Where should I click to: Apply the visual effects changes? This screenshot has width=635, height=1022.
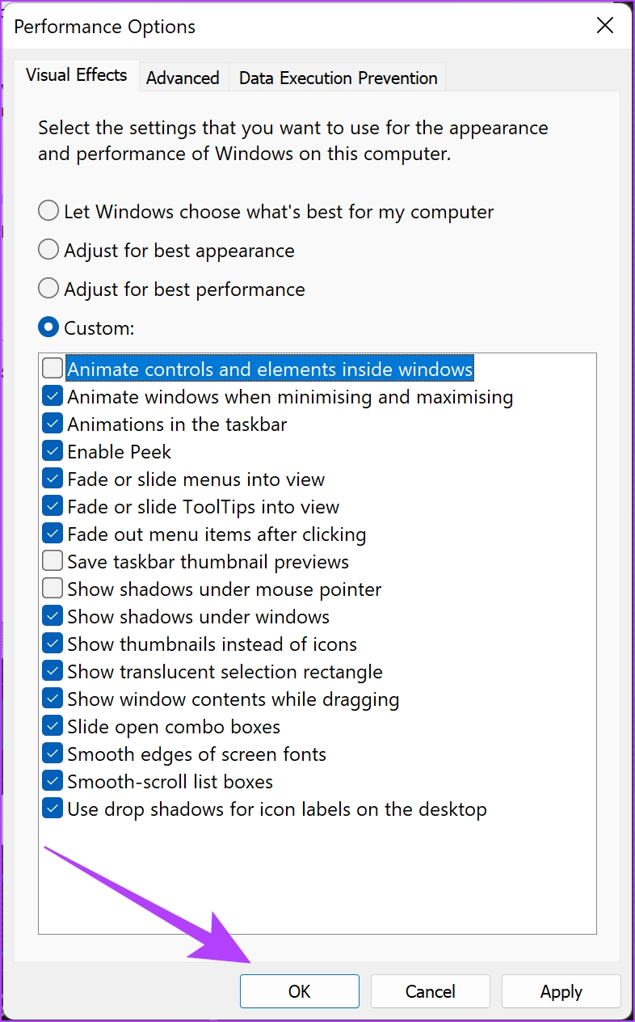pos(561,991)
